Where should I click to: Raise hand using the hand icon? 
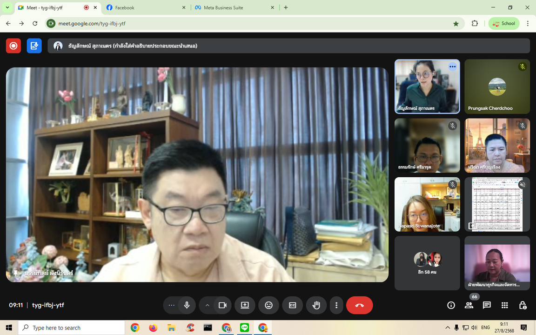pos(316,305)
